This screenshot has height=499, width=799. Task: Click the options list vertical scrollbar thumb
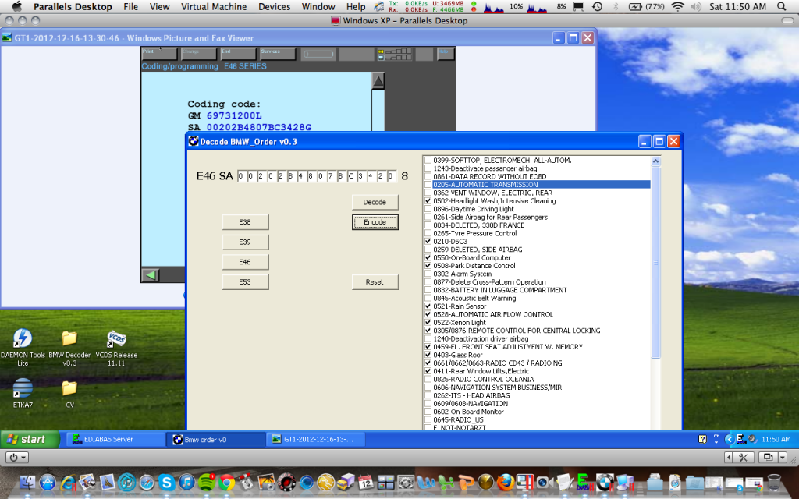(x=655, y=263)
